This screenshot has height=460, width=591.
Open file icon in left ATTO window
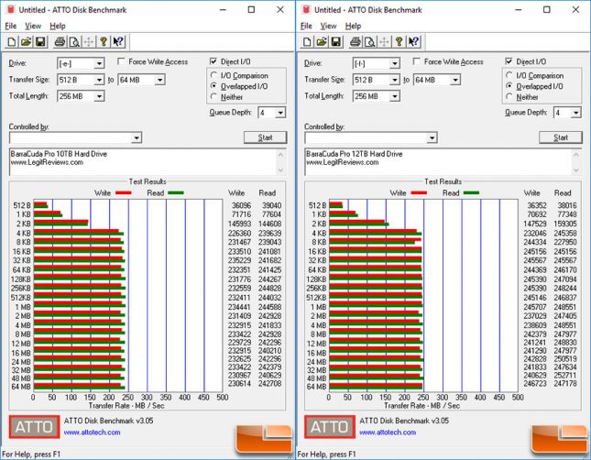point(26,41)
